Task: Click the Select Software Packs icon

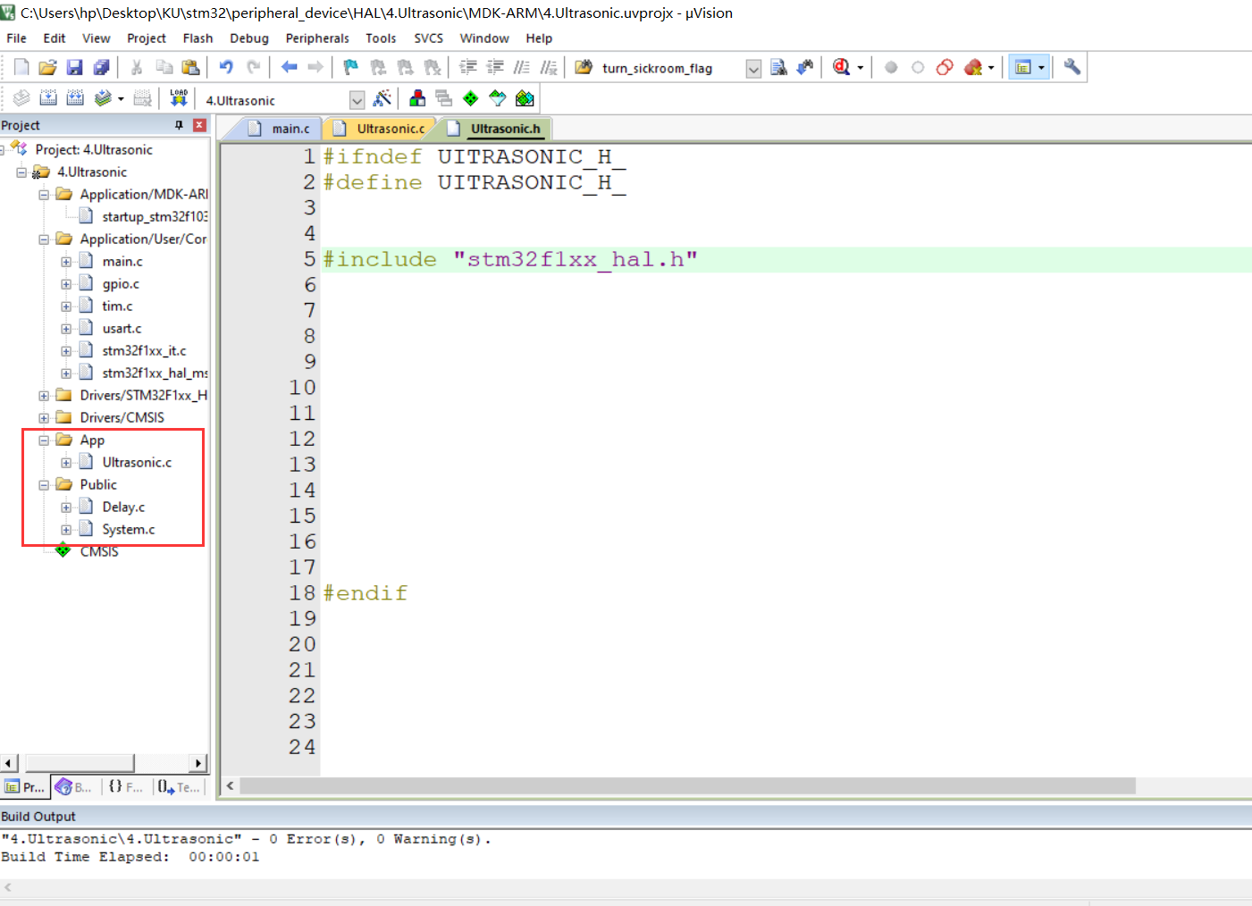Action: 498,98
